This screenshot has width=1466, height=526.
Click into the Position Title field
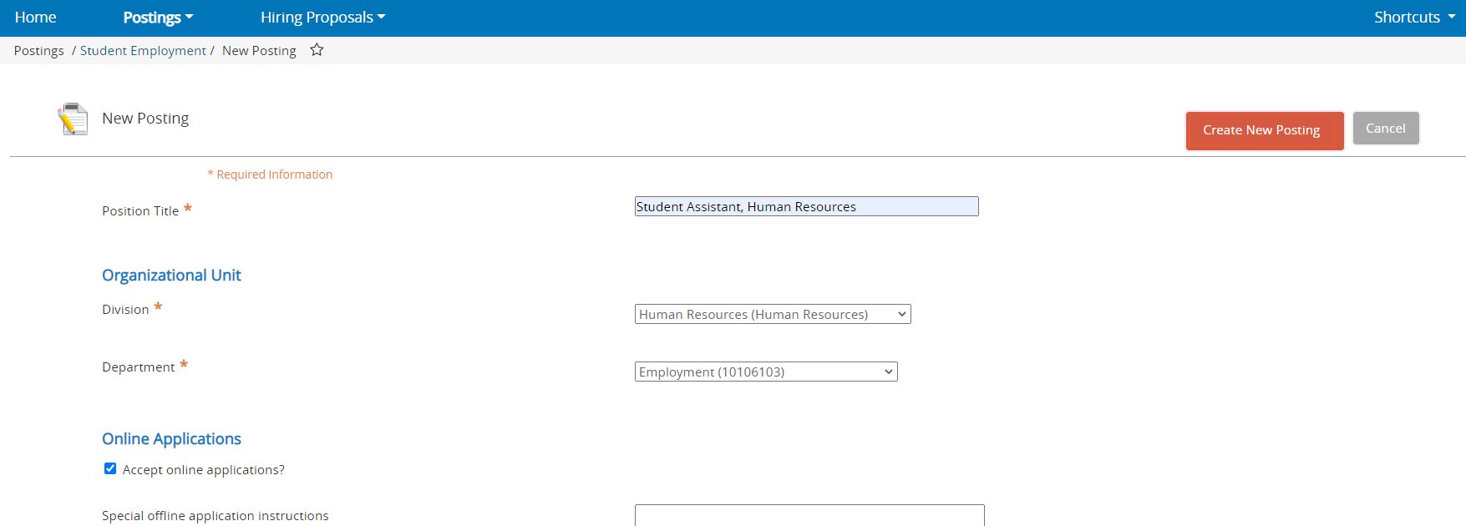tap(806, 207)
